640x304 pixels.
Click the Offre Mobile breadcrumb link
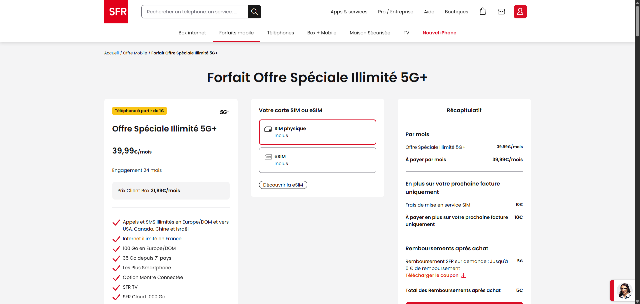pyautogui.click(x=135, y=53)
